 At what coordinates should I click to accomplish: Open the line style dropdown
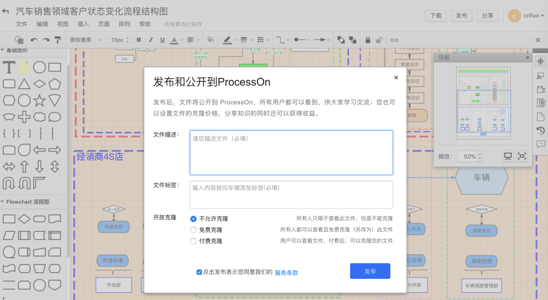point(263,40)
